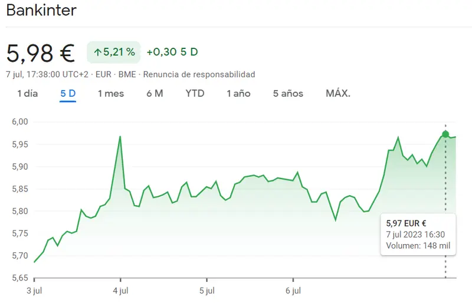
Task: Click the 5,90 price axis label
Action: [x=20, y=167]
